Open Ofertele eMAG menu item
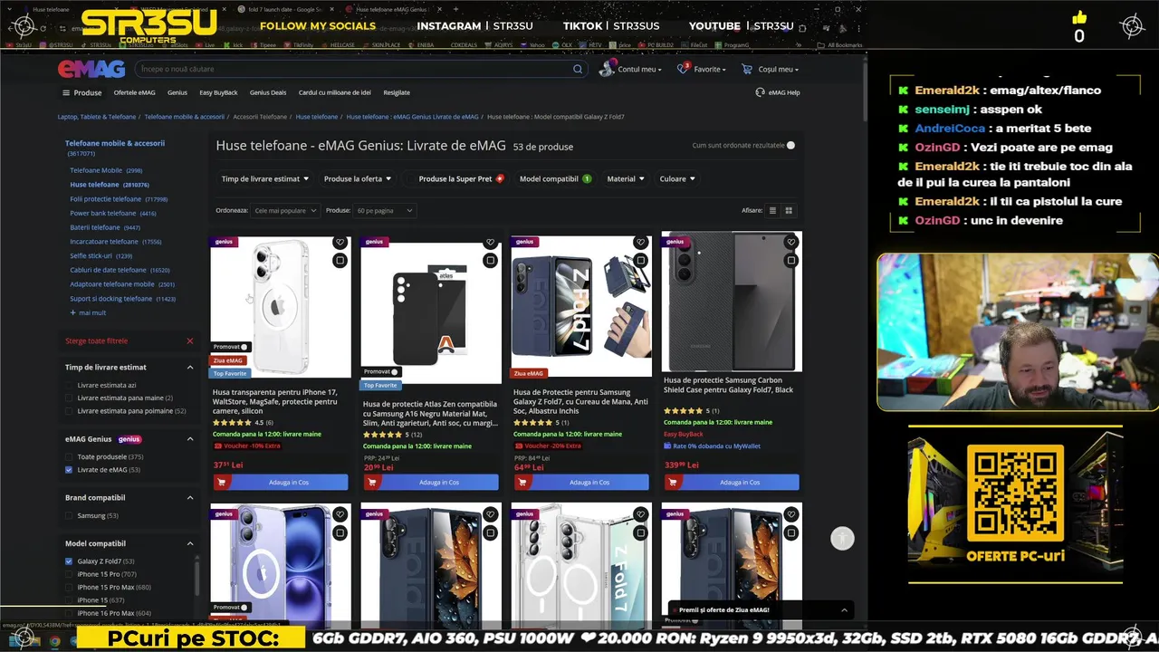The height and width of the screenshot is (652, 1159). 134,92
